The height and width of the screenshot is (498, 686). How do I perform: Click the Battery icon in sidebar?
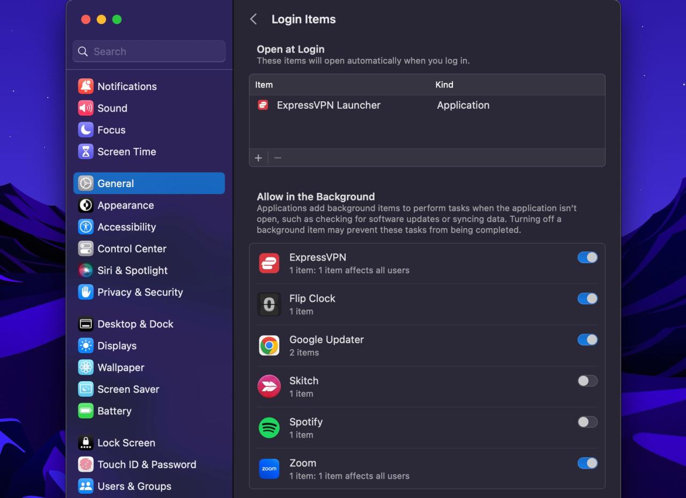click(86, 411)
